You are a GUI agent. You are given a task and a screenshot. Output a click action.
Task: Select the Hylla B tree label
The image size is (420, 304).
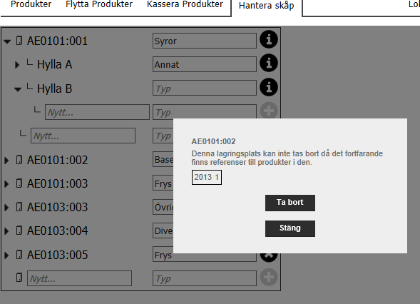point(55,88)
